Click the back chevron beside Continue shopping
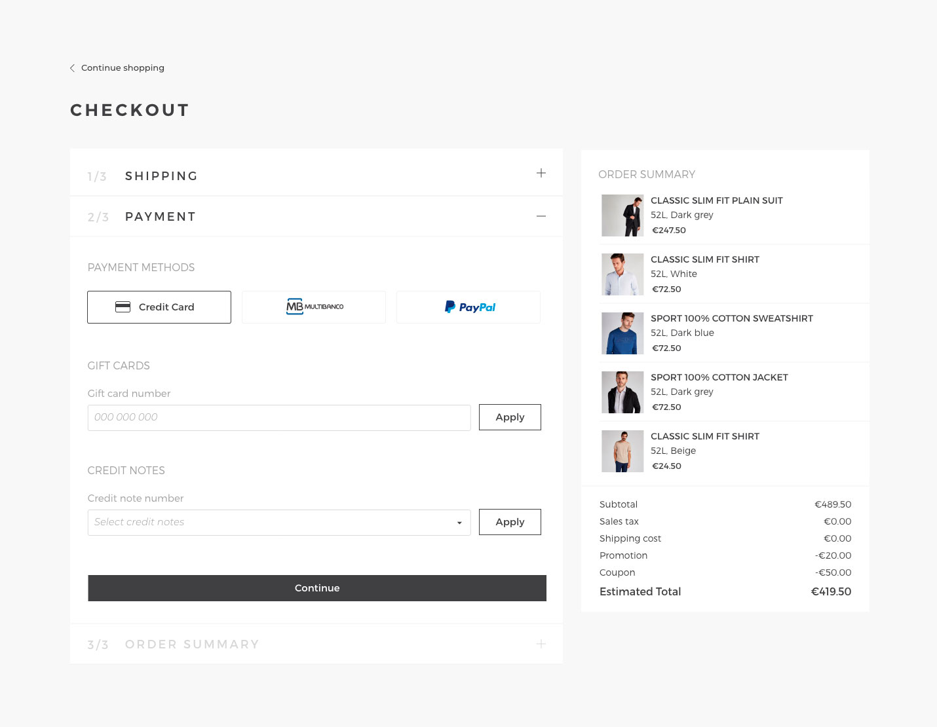Viewport: 937px width, 727px height. coord(72,68)
